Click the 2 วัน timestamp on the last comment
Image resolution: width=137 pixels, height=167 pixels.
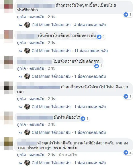pos(52,155)
